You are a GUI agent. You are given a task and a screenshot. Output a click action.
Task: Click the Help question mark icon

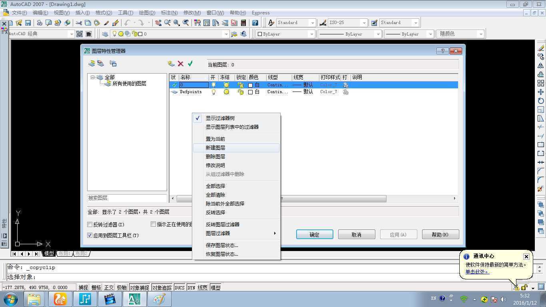tap(255, 23)
